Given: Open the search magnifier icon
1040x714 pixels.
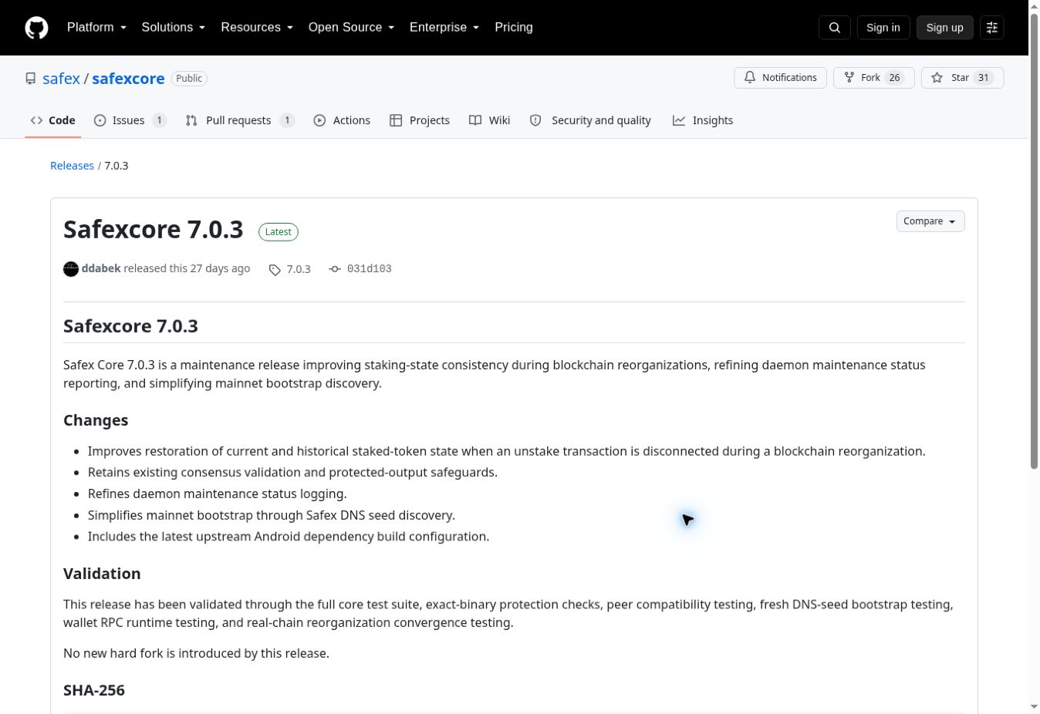Looking at the screenshot, I should tap(834, 28).
